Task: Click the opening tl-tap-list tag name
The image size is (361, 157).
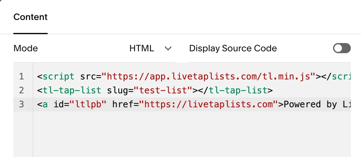Action: click(x=72, y=90)
